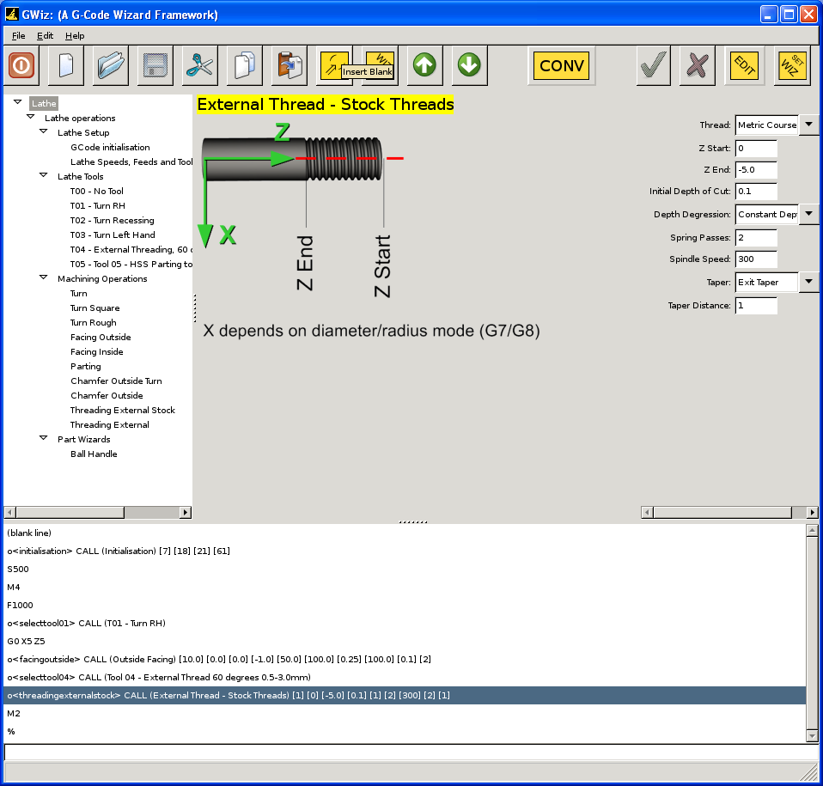This screenshot has height=786, width=823.
Task: Click tree panel scrollbar right arrow
Action: (186, 512)
